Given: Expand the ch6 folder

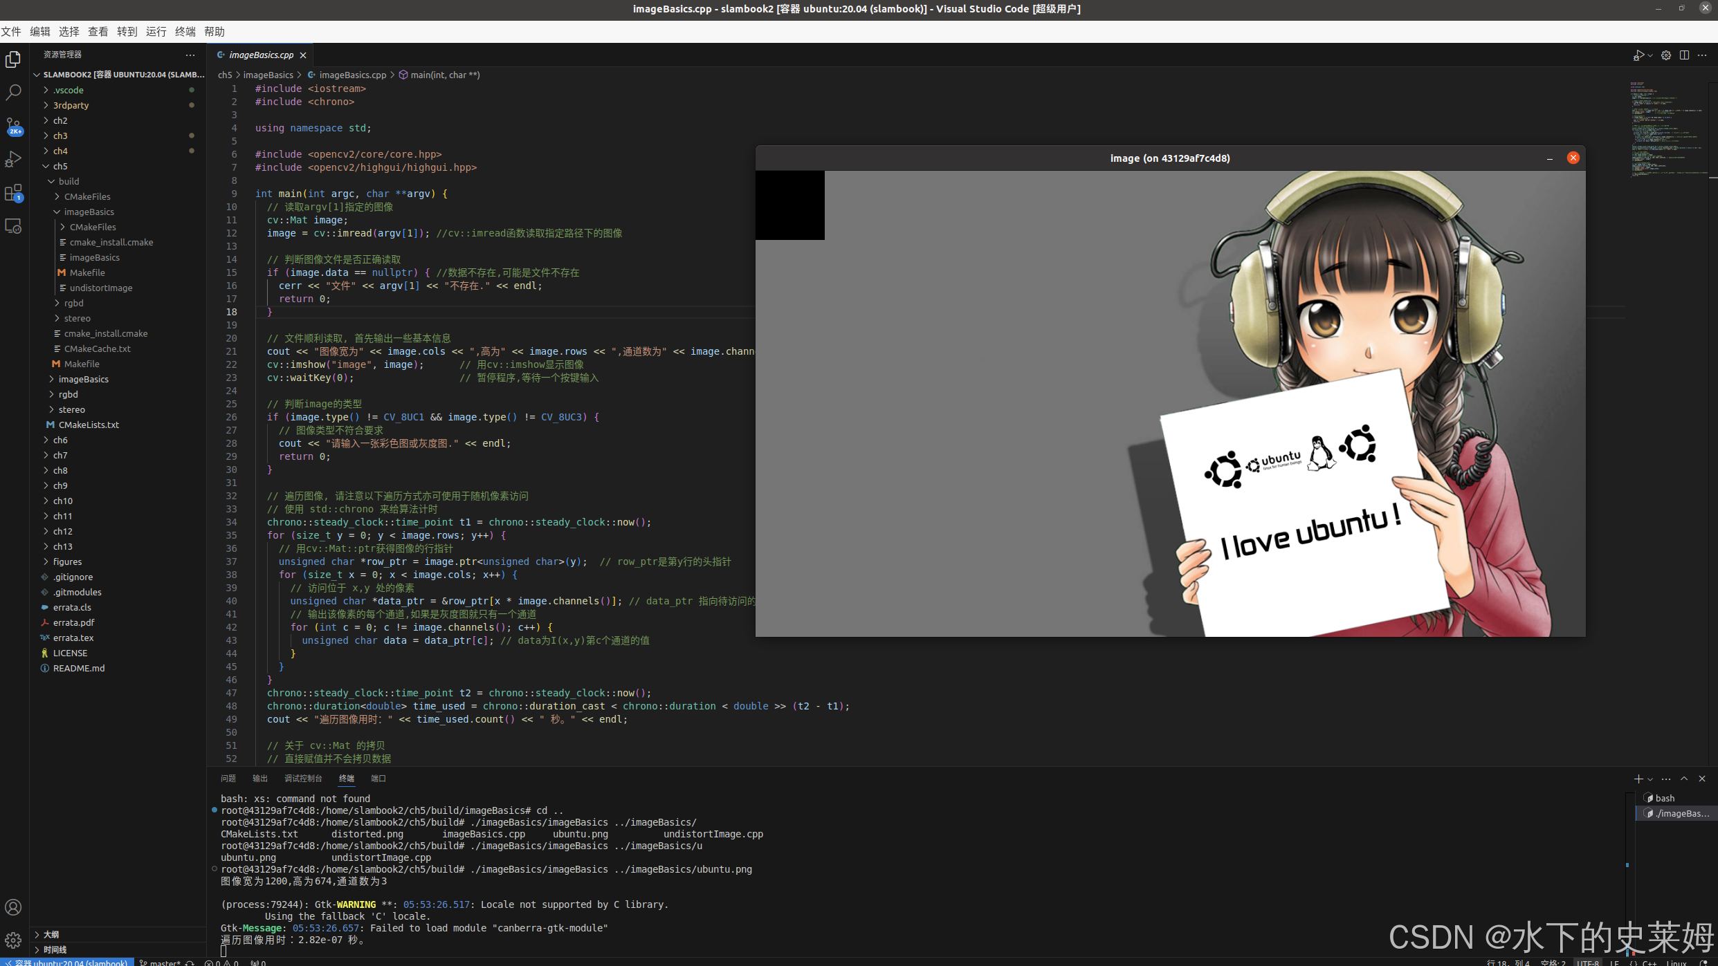Looking at the screenshot, I should pos(60,440).
